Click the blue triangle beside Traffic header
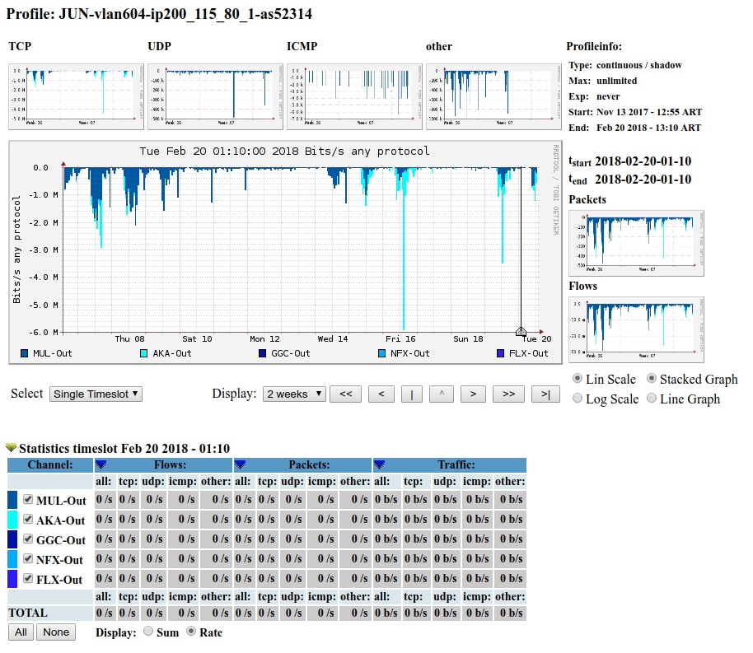Image resolution: width=753 pixels, height=653 pixels. [x=379, y=465]
